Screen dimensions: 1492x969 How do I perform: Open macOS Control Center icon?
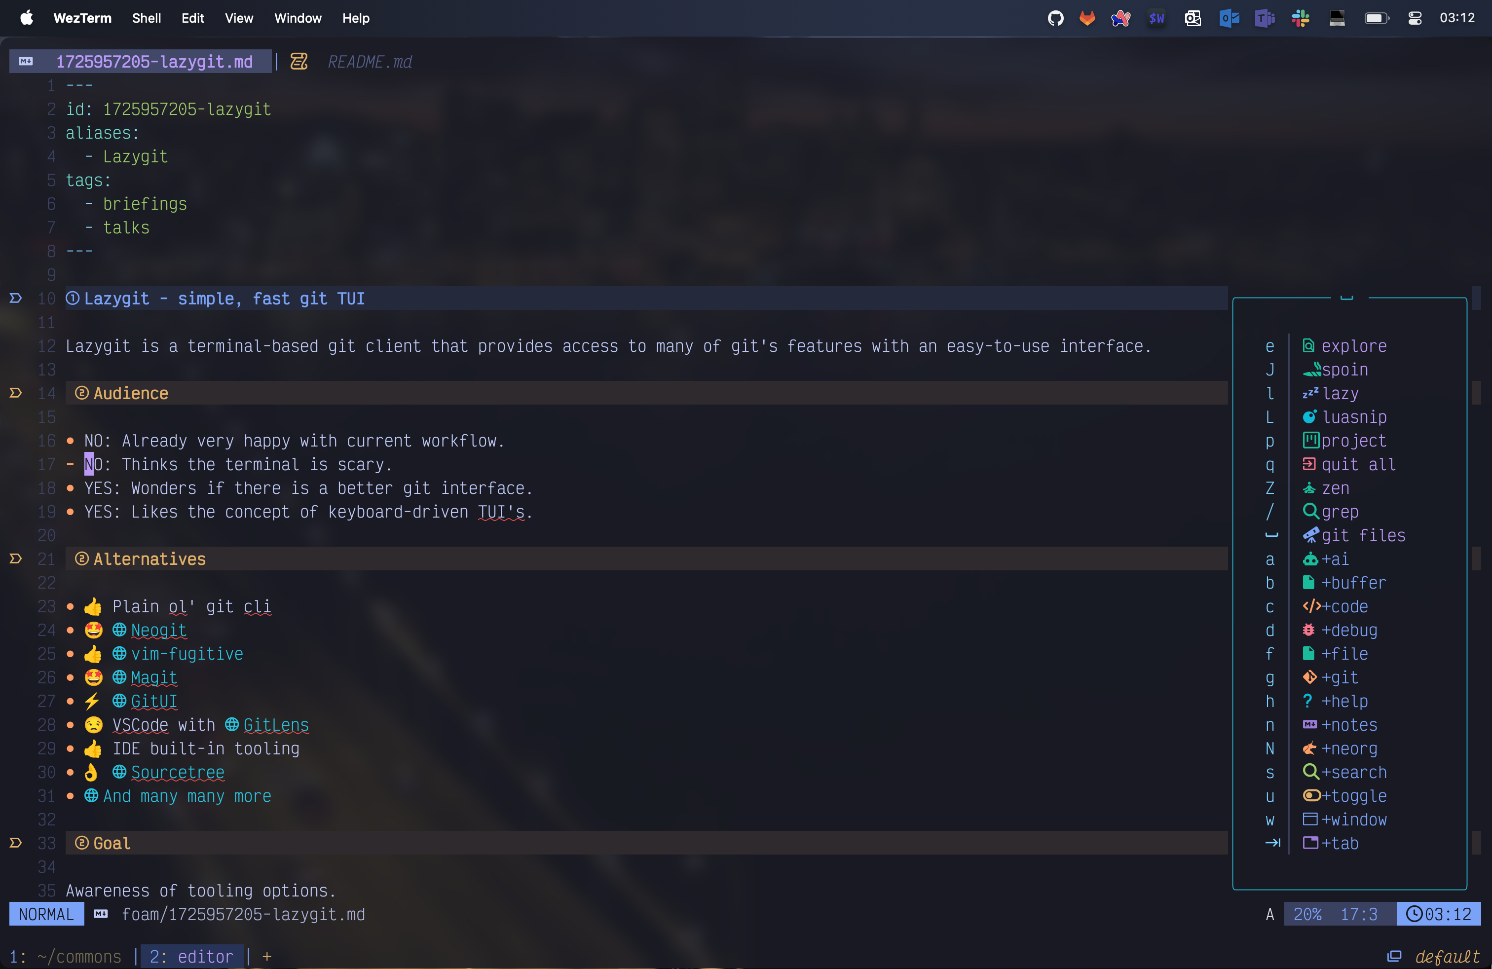(1415, 18)
